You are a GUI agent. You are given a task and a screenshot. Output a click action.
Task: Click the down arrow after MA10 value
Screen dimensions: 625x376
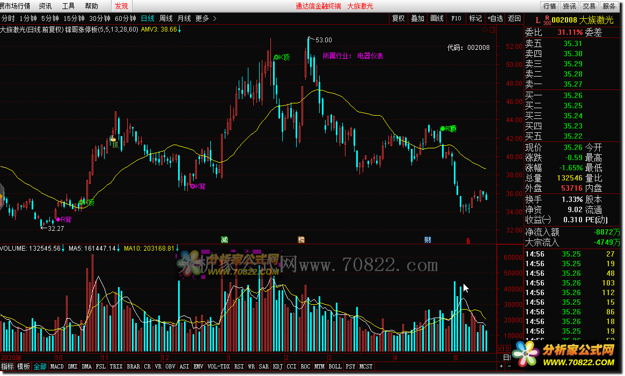pyautogui.click(x=177, y=249)
